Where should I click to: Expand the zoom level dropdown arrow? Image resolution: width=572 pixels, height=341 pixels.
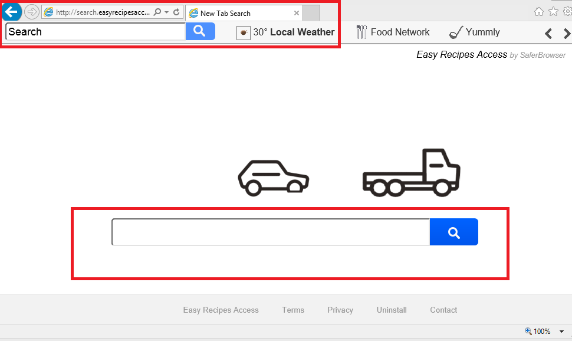tap(562, 332)
